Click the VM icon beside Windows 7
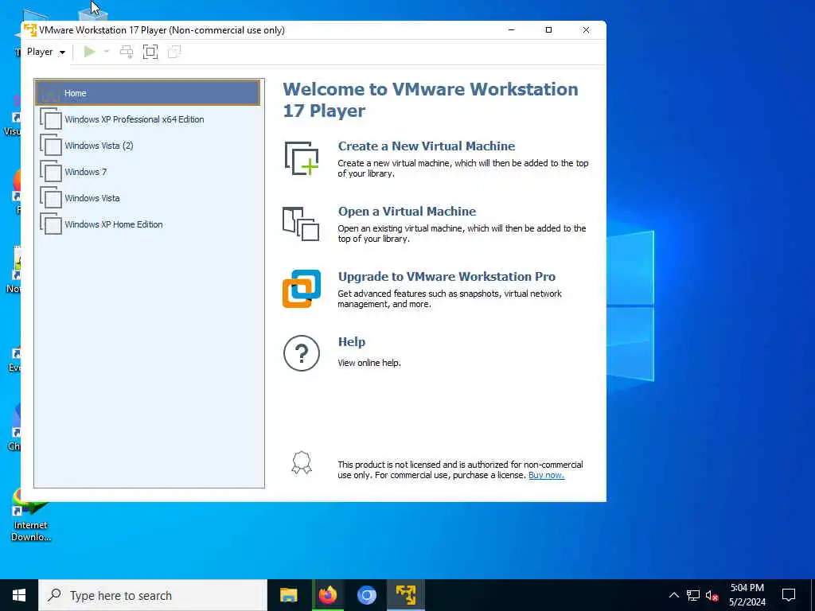This screenshot has width=815, height=611. (51, 172)
